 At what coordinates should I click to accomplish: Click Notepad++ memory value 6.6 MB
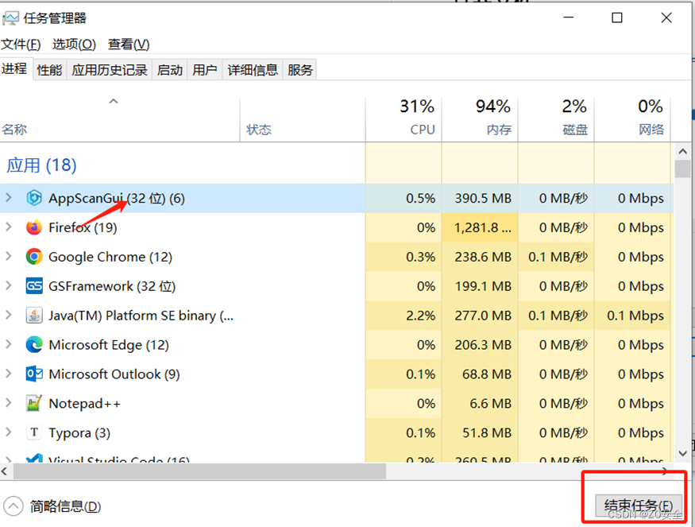tap(491, 403)
